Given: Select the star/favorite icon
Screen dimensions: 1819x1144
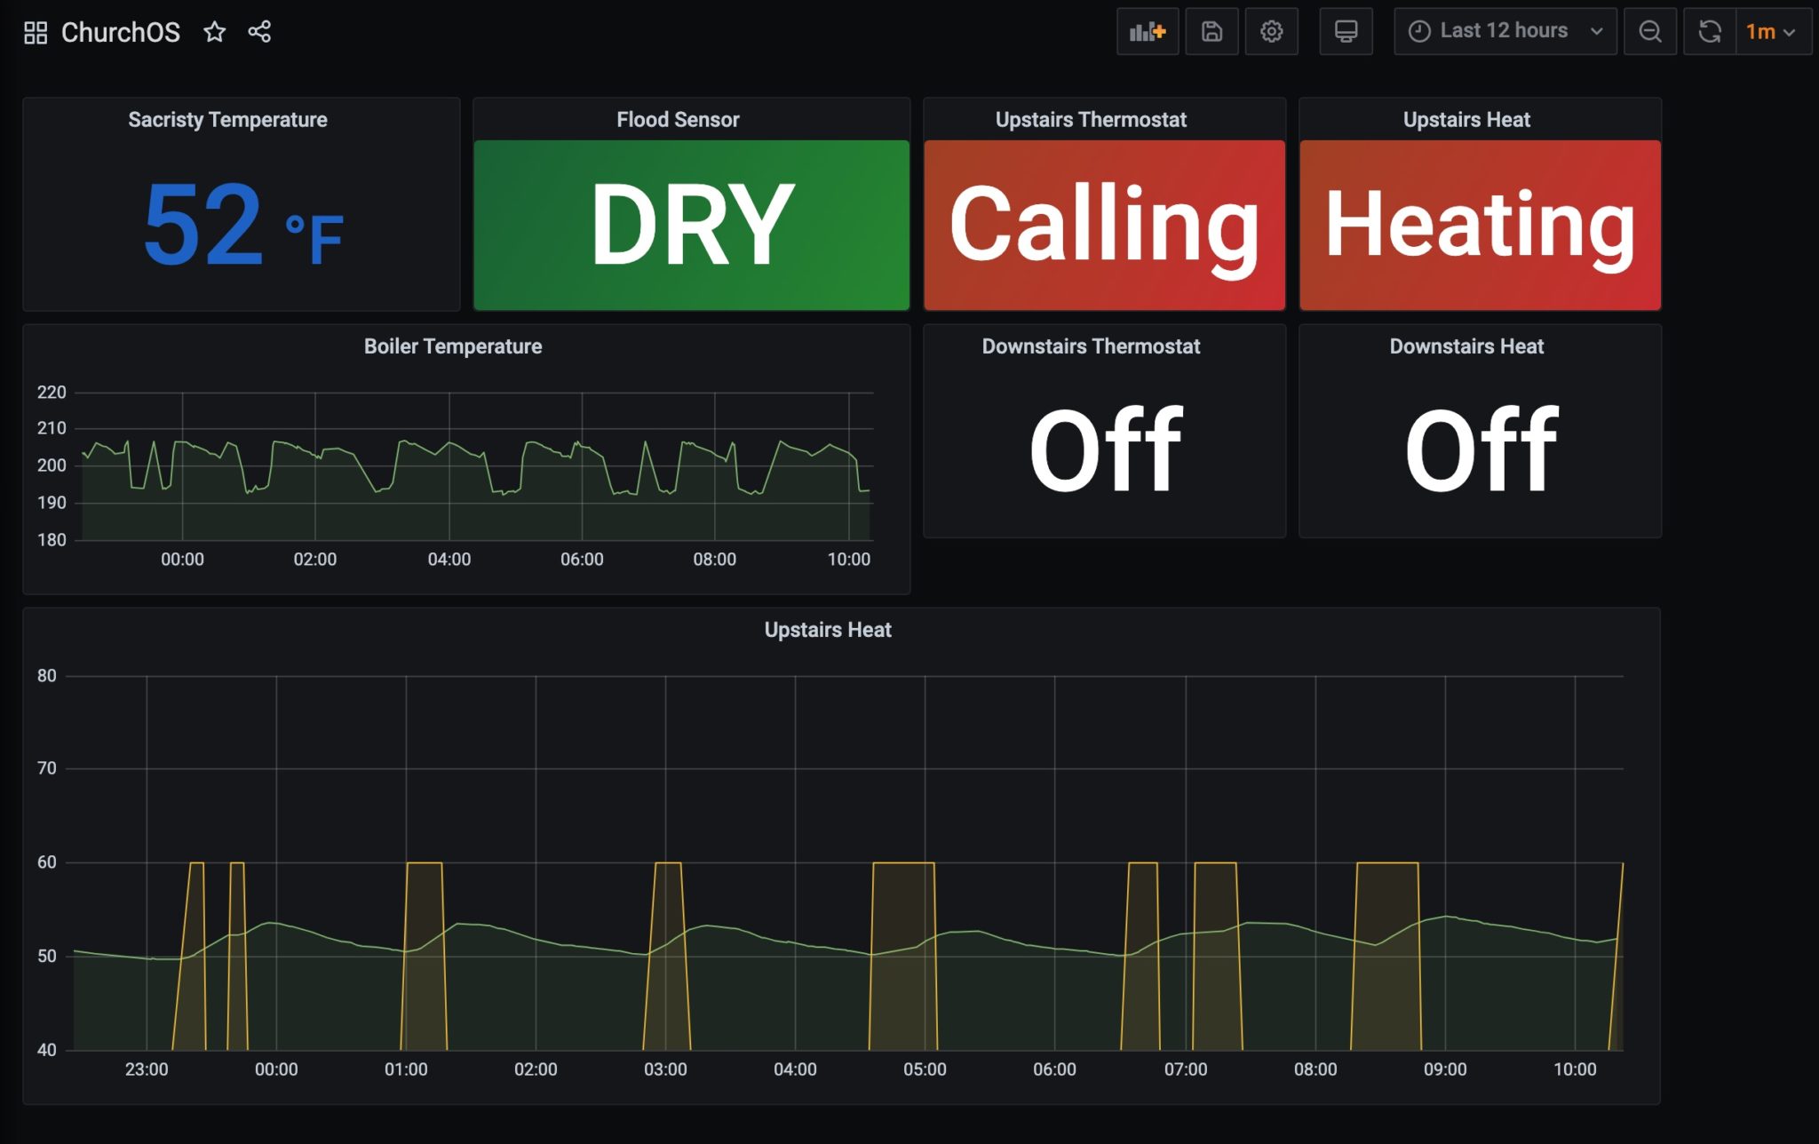Looking at the screenshot, I should click(216, 32).
